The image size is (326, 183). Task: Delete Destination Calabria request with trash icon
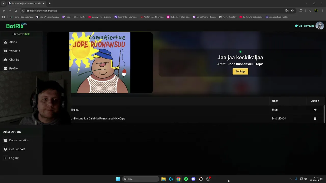point(315,118)
